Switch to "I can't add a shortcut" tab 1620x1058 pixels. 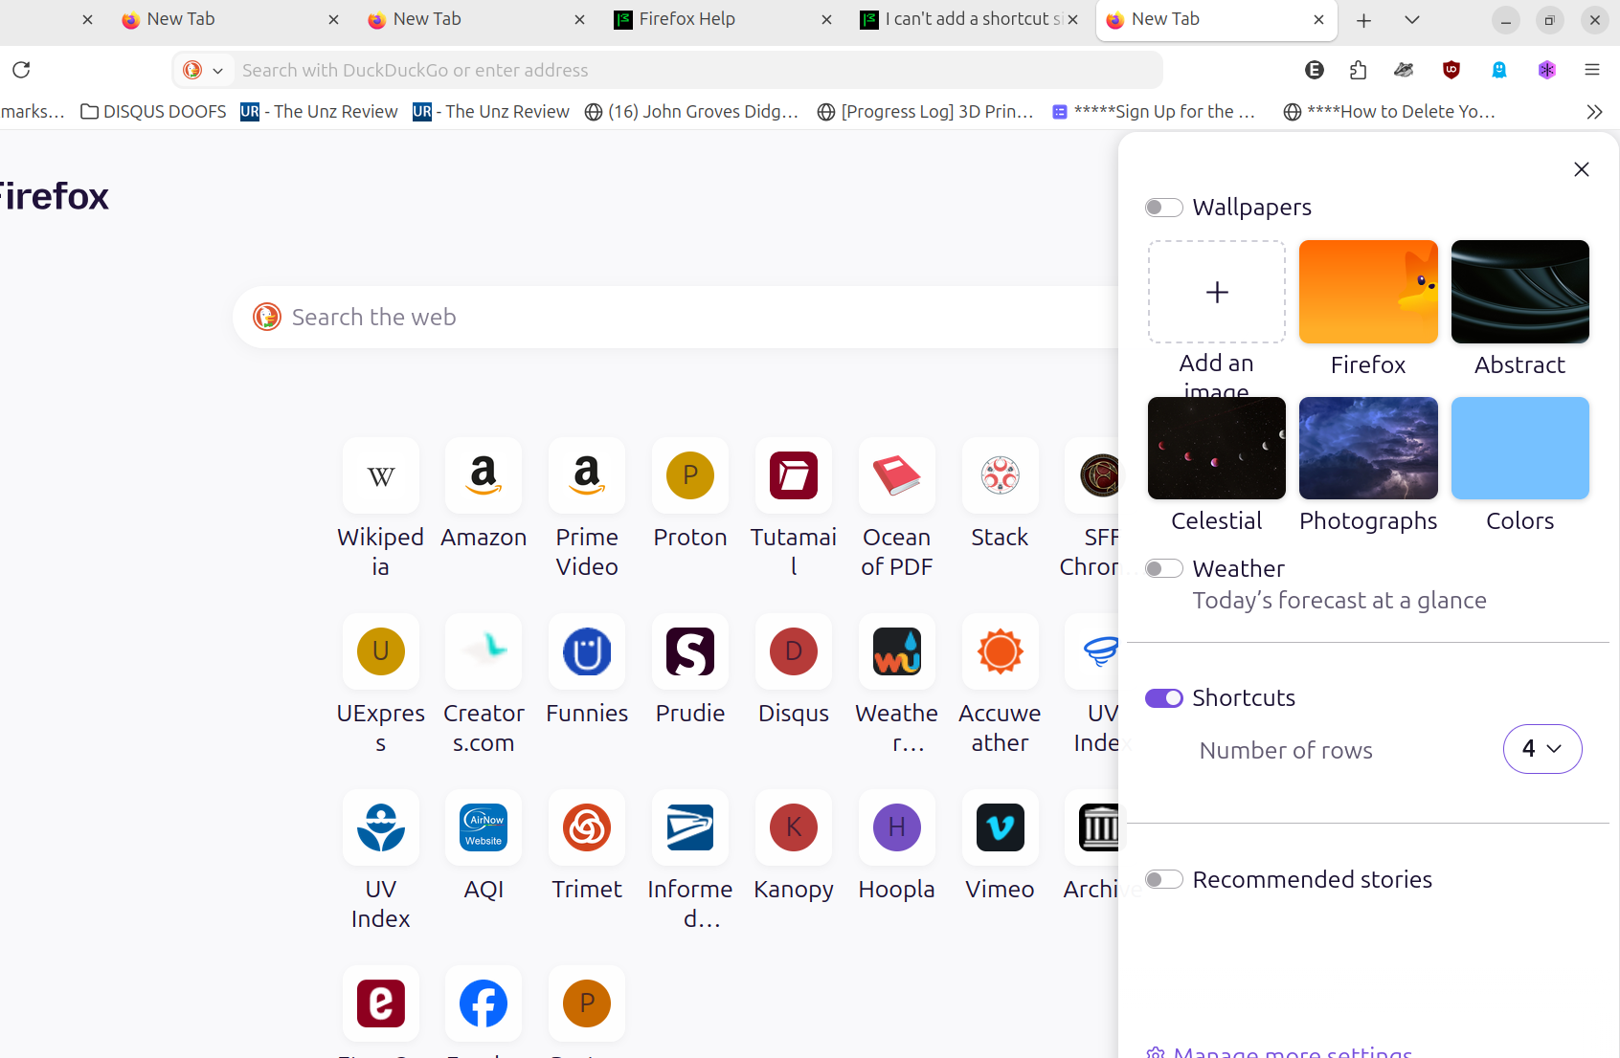pyautogui.click(x=969, y=19)
